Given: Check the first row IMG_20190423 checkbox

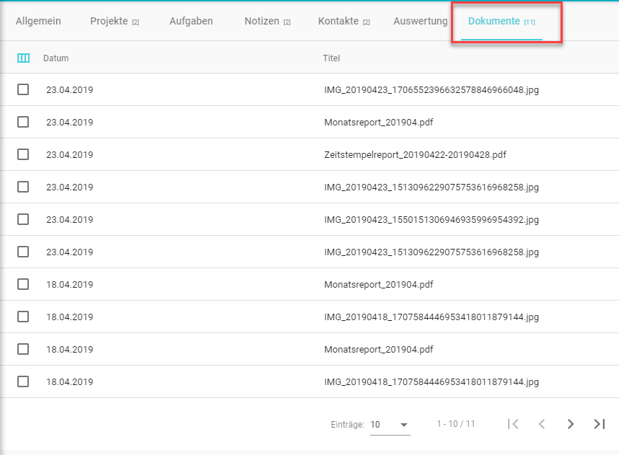Looking at the screenshot, I should click(x=23, y=89).
